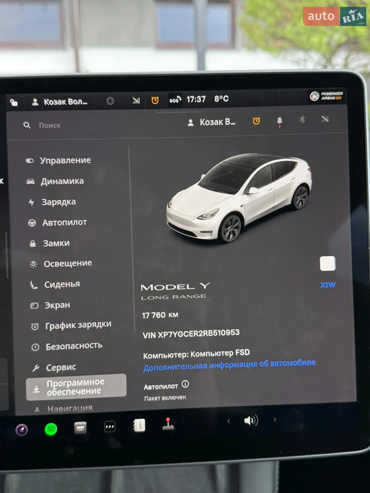The image size is (370, 493).
Task: Tap the SOS emergency icon
Action: 175,100
